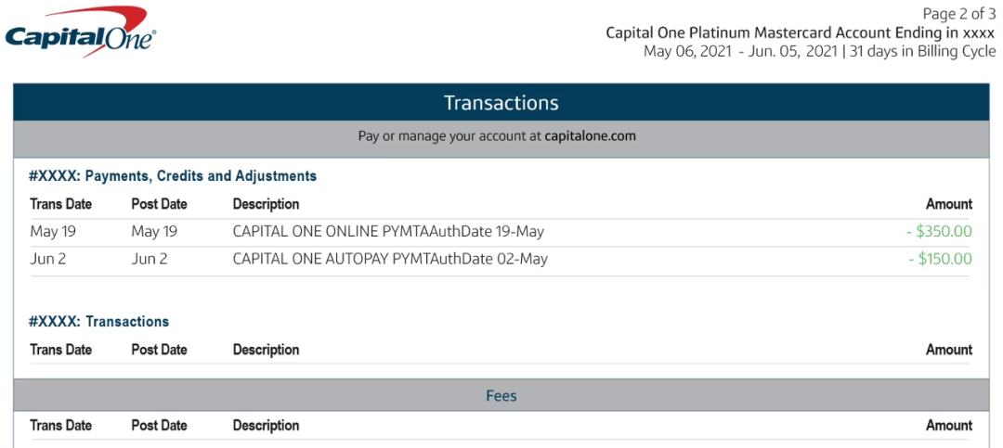Click the -$350.00 amount

tap(939, 231)
